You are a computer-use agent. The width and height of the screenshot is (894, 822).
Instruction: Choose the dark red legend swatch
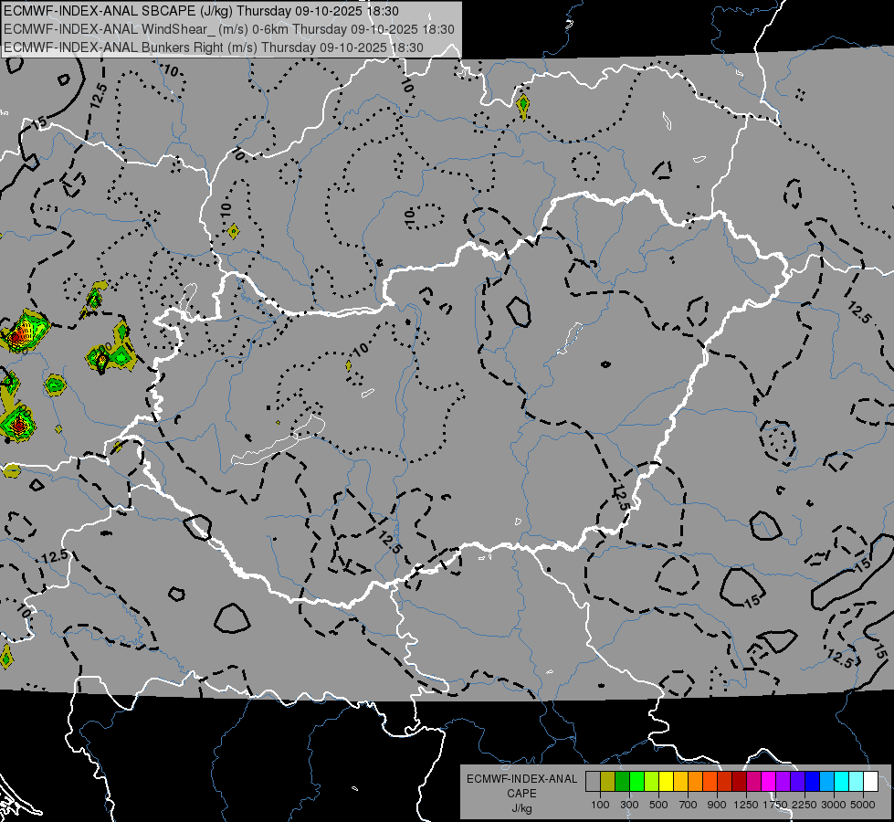pyautogui.click(x=739, y=782)
